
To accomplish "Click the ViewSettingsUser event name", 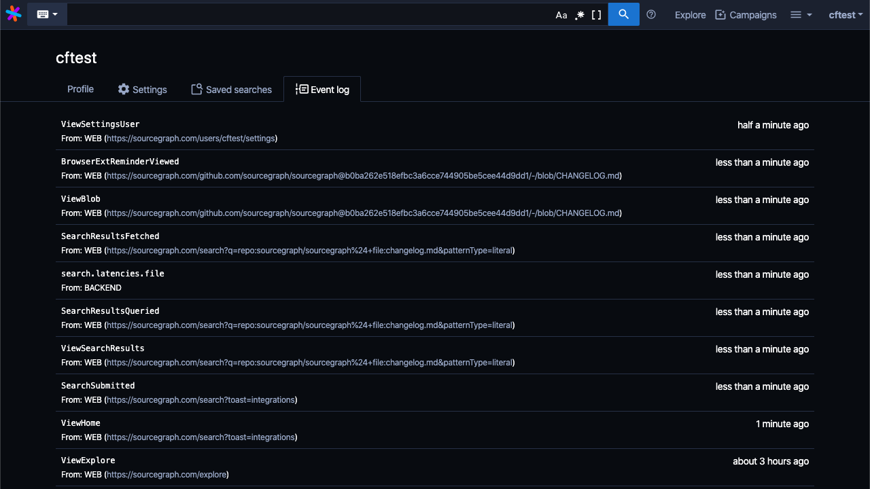I will [x=101, y=124].
